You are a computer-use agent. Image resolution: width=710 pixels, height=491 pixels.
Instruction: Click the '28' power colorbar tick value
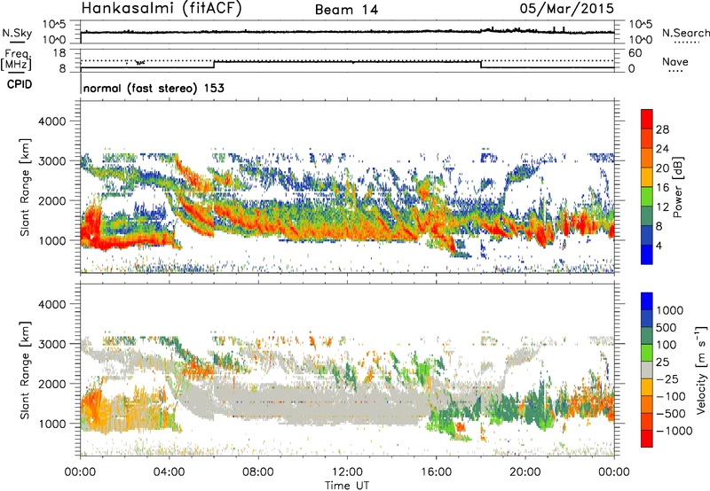[x=662, y=129]
